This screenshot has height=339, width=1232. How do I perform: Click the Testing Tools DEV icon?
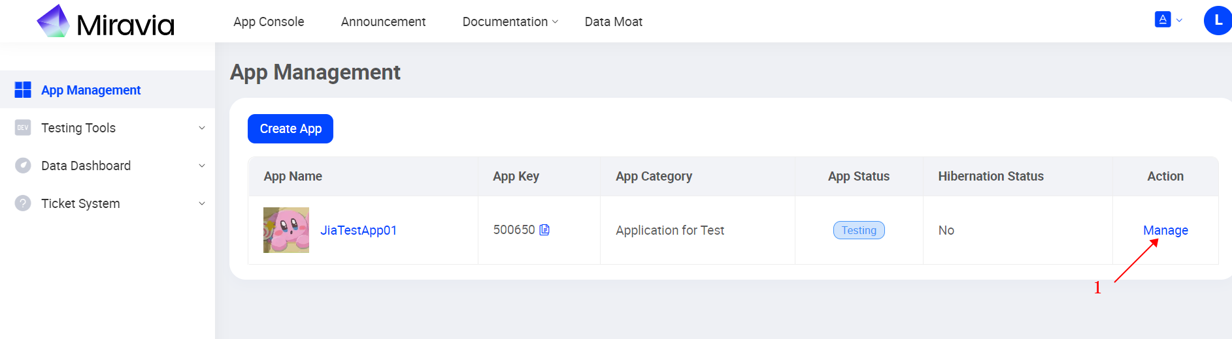pos(23,128)
